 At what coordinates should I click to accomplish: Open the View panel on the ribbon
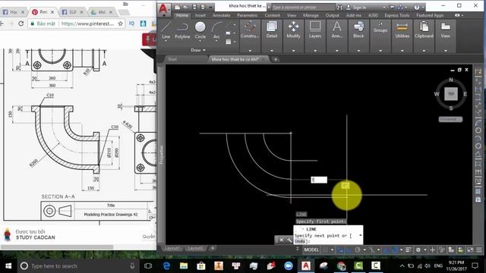click(x=446, y=30)
